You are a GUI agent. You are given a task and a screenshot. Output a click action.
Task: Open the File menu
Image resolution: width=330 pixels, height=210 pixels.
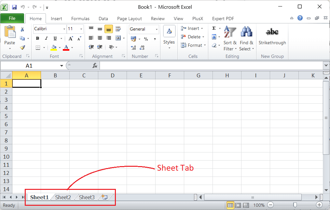[12, 19]
